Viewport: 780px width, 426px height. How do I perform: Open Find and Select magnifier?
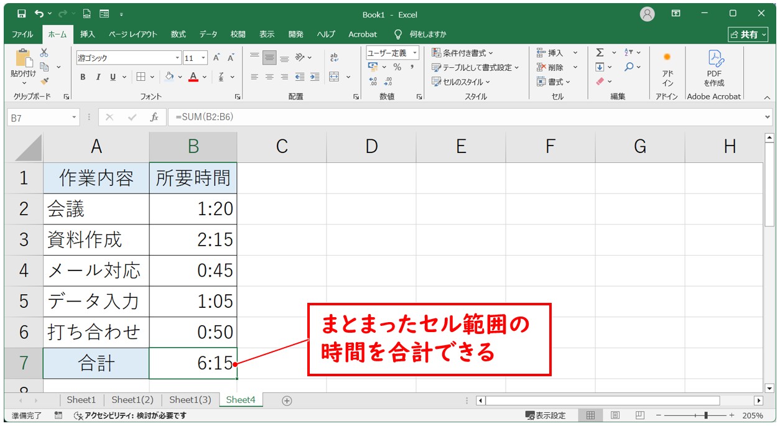629,67
